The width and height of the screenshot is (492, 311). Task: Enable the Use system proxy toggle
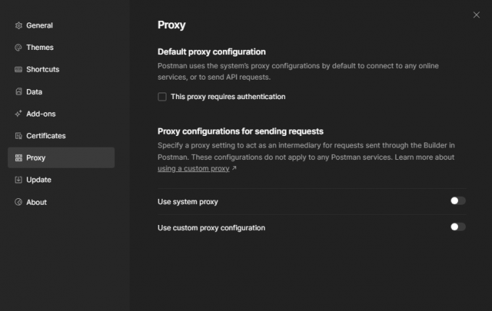point(458,200)
